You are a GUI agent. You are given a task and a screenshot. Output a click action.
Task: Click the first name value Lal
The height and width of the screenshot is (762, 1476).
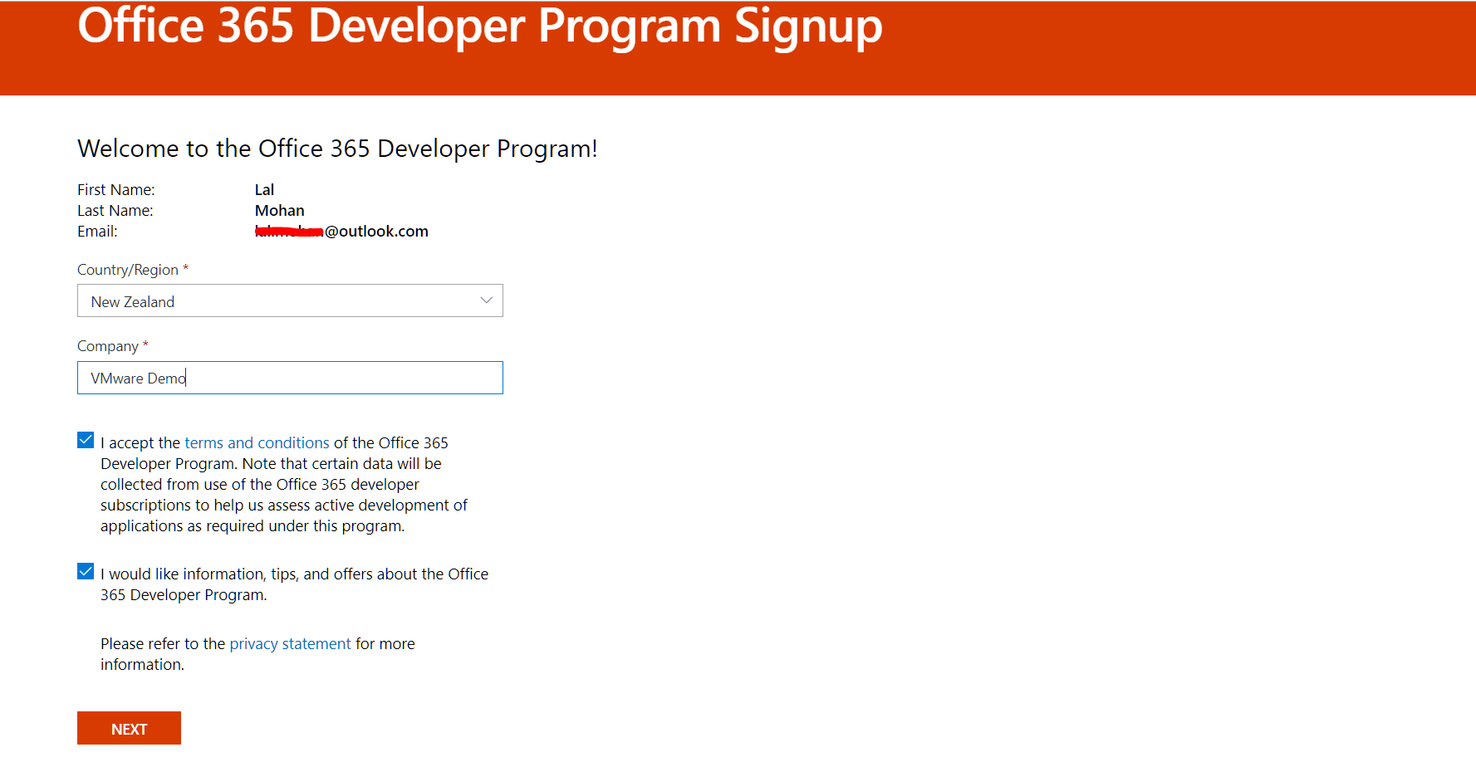pos(264,190)
